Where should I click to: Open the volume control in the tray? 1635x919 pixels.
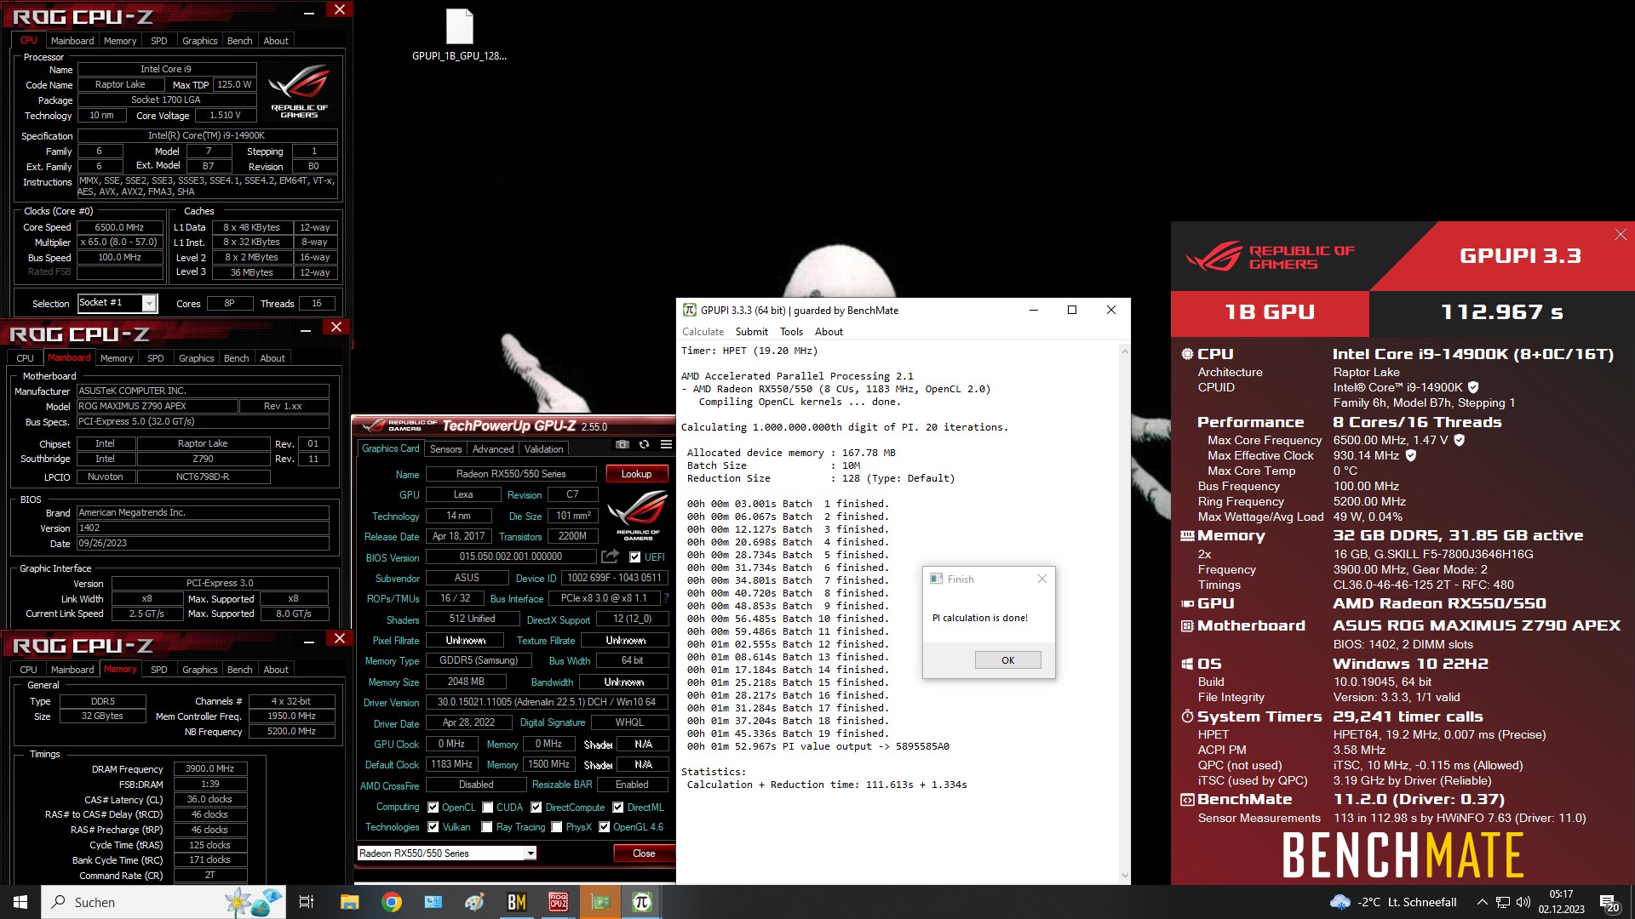click(1523, 902)
